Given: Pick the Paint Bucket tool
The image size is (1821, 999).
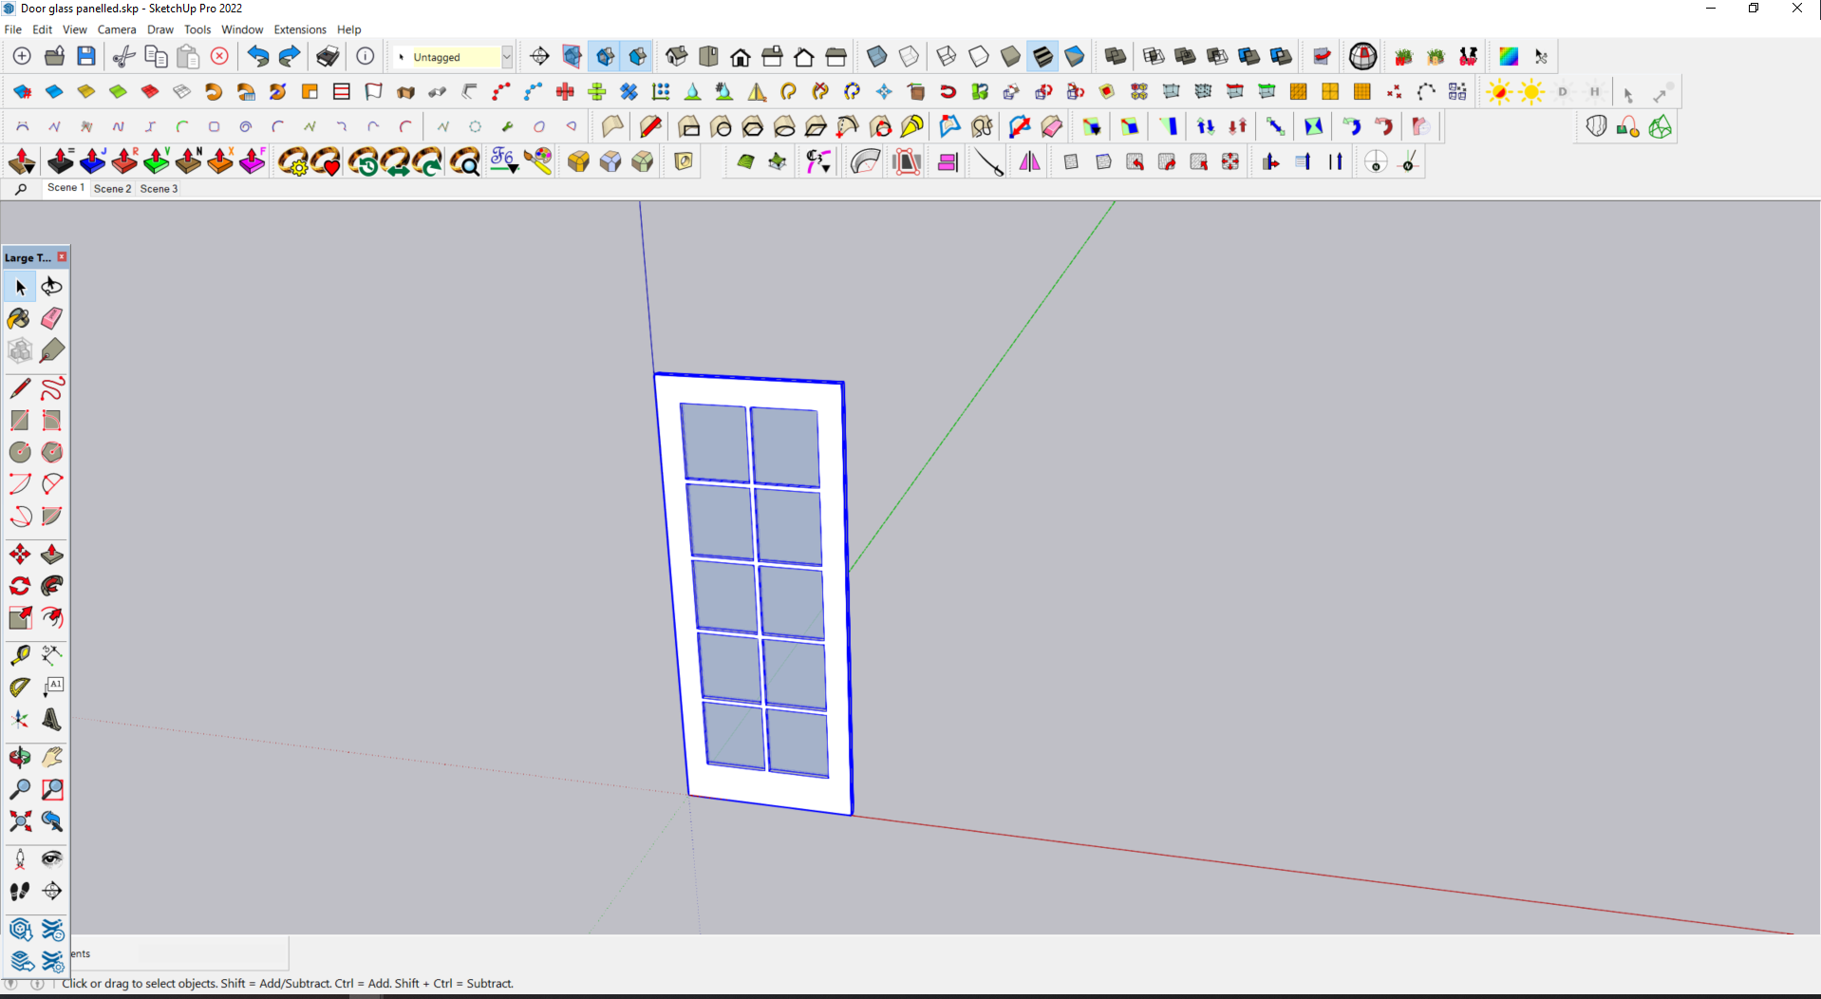Looking at the screenshot, I should pos(19,318).
